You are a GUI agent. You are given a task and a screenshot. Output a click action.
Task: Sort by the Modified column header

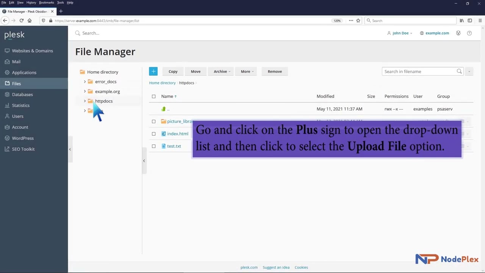(x=325, y=96)
